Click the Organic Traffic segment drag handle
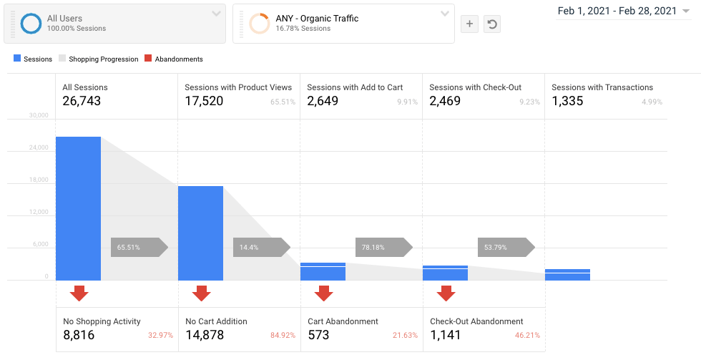701x355 pixels. coord(242,24)
